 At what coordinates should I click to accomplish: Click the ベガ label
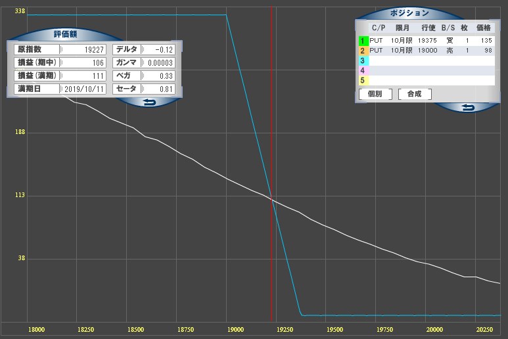click(124, 76)
